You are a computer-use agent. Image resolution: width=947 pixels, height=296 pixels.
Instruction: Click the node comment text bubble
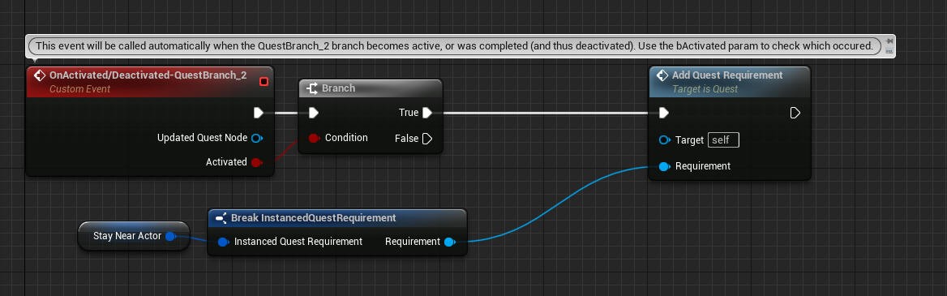(x=454, y=46)
